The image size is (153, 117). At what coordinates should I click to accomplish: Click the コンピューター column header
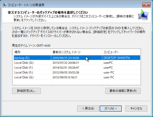(x=121, y=52)
